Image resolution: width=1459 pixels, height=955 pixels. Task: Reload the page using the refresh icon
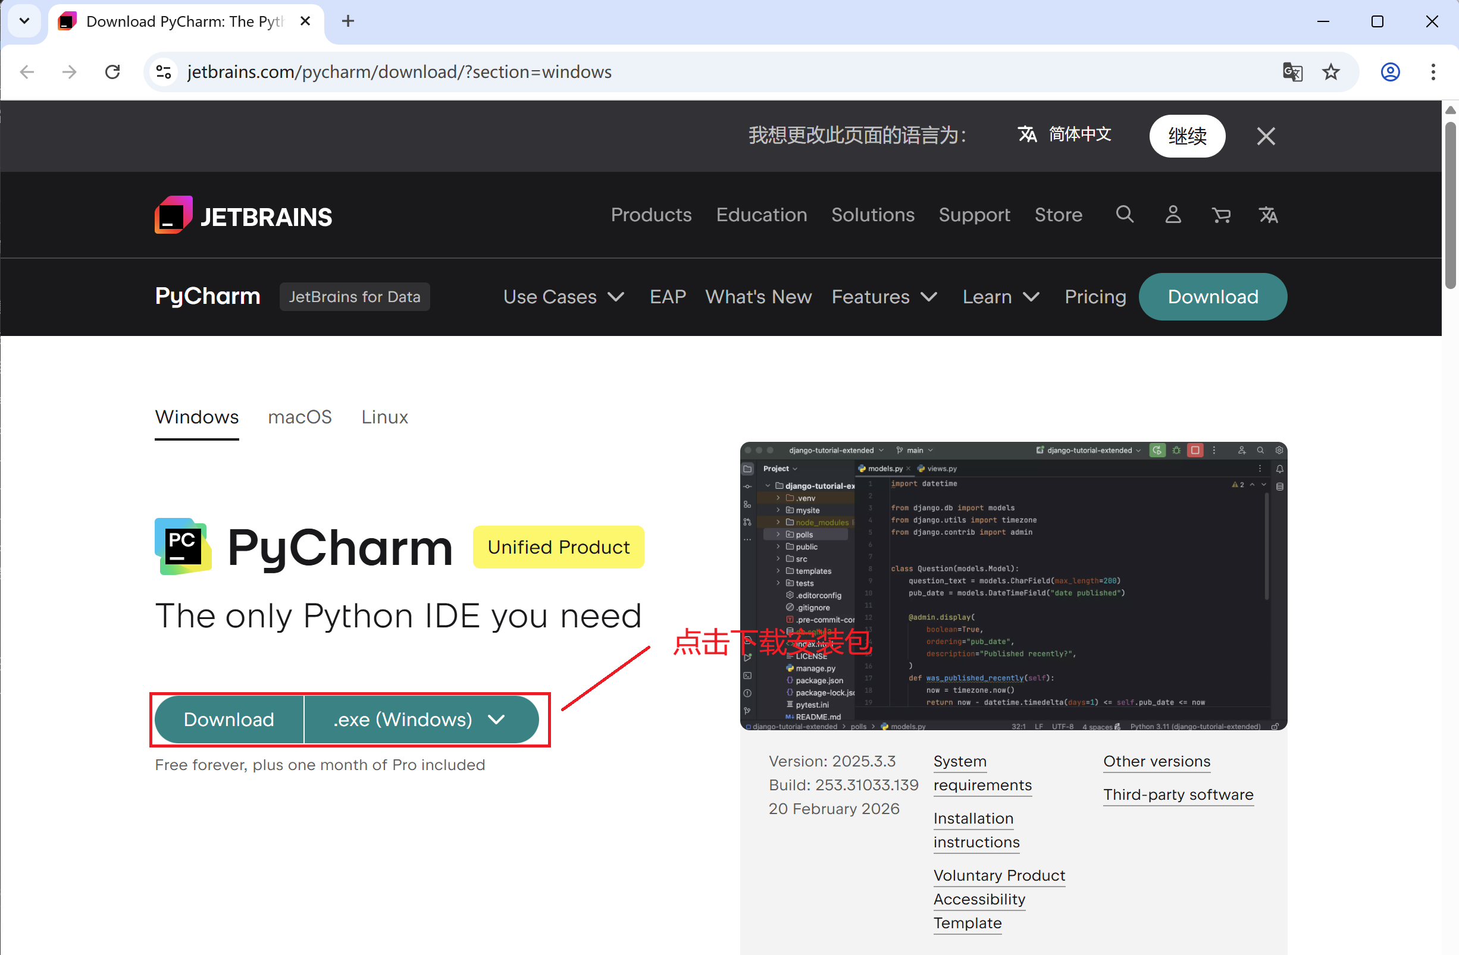(113, 72)
